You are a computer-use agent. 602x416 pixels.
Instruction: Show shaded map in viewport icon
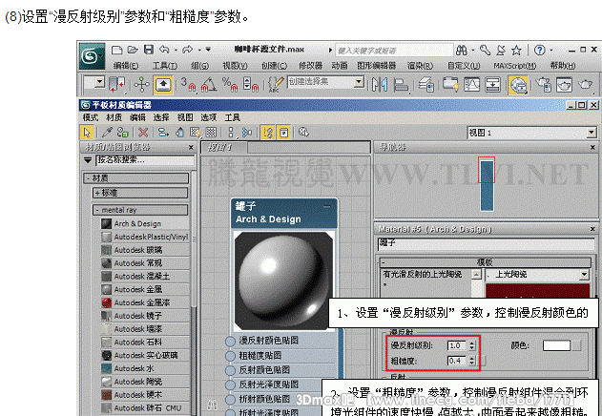click(195, 133)
